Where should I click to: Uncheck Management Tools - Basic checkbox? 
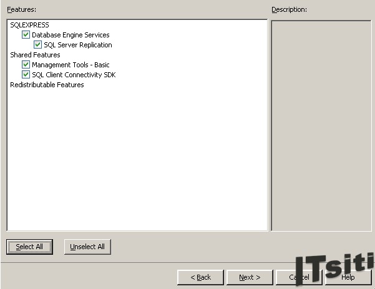[26, 65]
